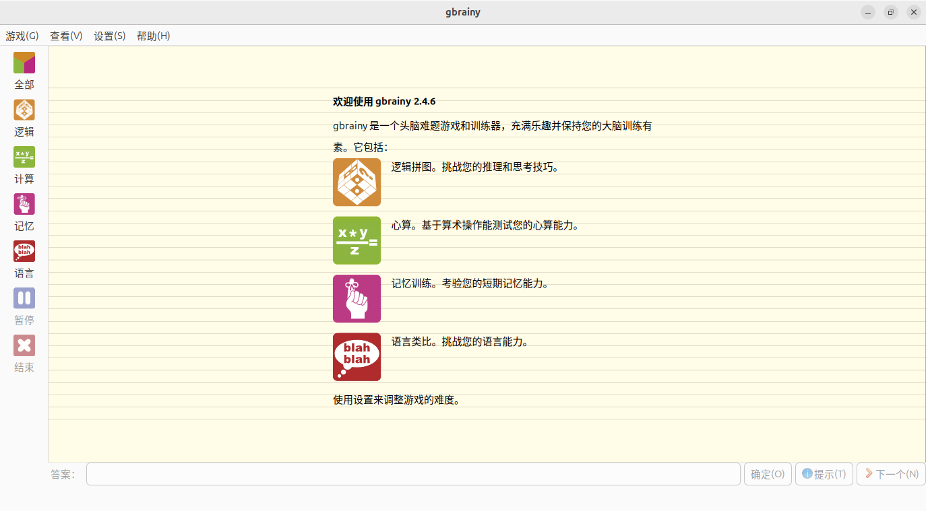This screenshot has width=926, height=511.
Task: Open the 设置(S) menu
Action: click(x=110, y=36)
